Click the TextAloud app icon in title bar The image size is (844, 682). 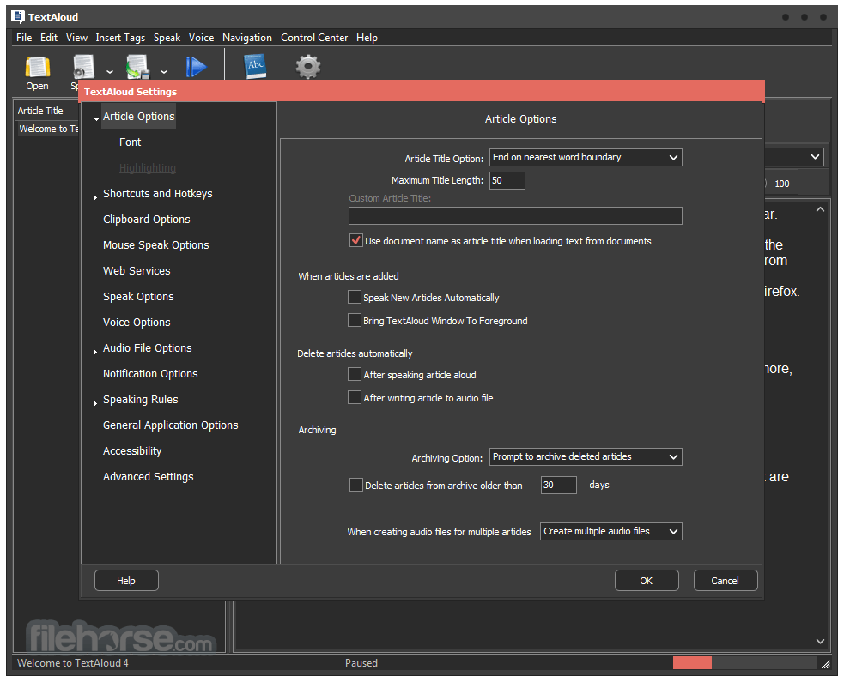18,16
